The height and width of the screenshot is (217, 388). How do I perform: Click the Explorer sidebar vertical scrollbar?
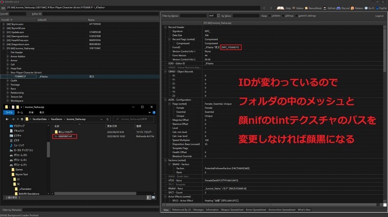[x=48, y=149]
